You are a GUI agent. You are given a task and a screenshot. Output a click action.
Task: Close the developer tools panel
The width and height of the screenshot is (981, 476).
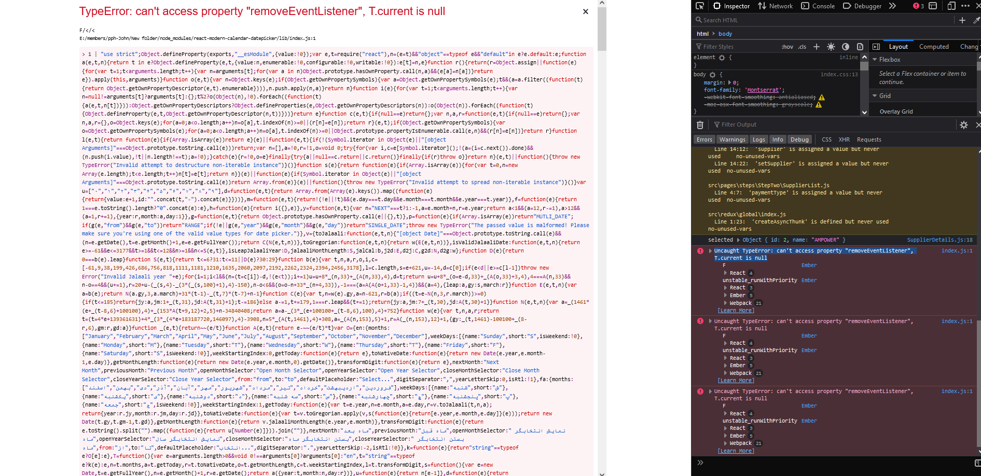point(978,6)
